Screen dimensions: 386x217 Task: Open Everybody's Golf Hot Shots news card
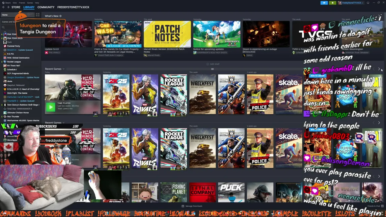(217, 34)
